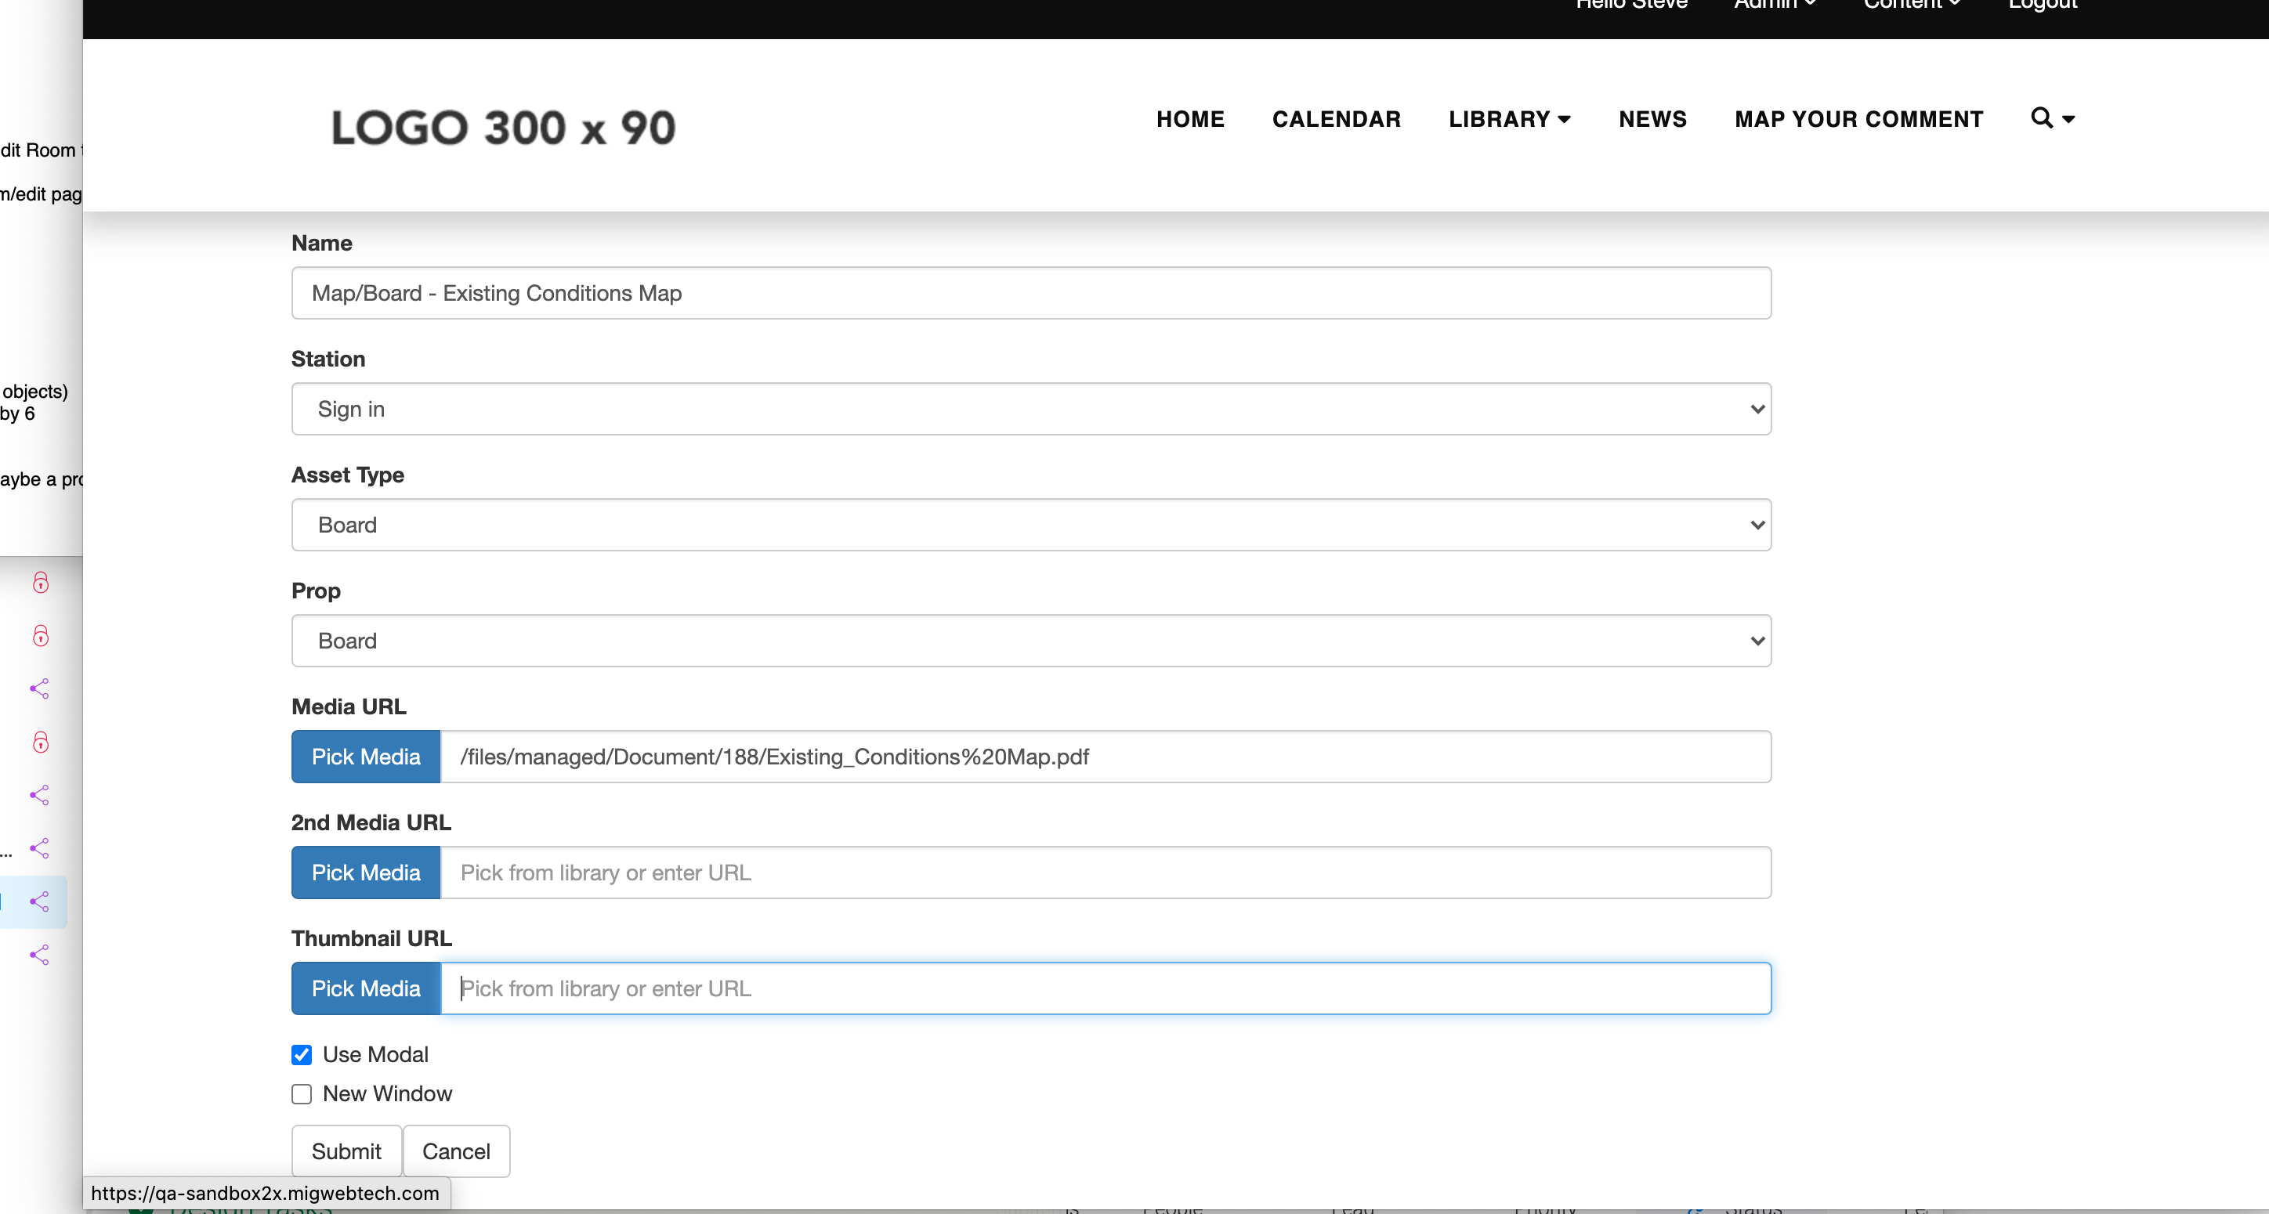Click the LOGO 300 x 90 site logo
2269x1214 pixels.
(x=503, y=128)
